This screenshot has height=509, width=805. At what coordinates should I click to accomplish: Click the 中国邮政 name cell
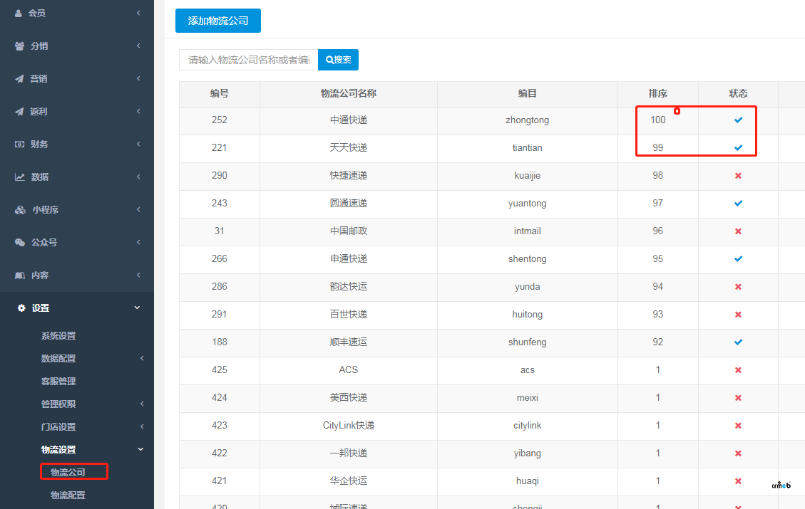tap(349, 231)
